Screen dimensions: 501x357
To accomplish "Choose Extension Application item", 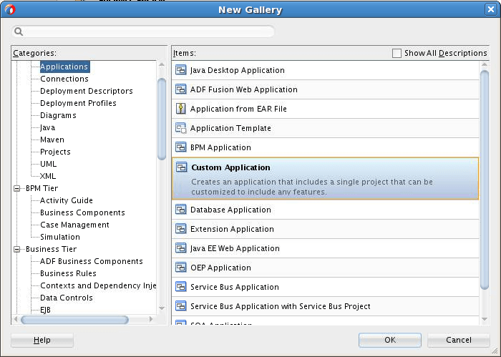I will [326, 229].
